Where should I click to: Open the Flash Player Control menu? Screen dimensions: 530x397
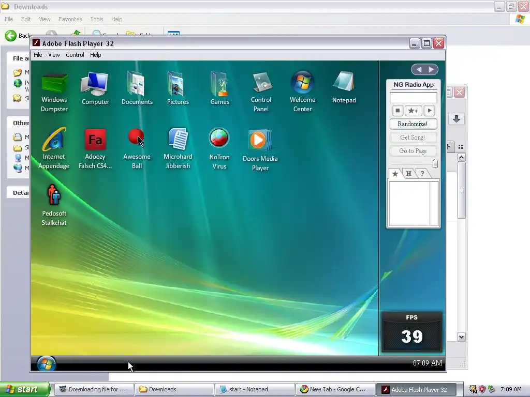[x=75, y=55]
